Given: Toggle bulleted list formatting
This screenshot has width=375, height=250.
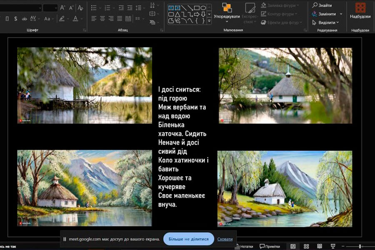Looking at the screenshot, I should coord(94,7).
